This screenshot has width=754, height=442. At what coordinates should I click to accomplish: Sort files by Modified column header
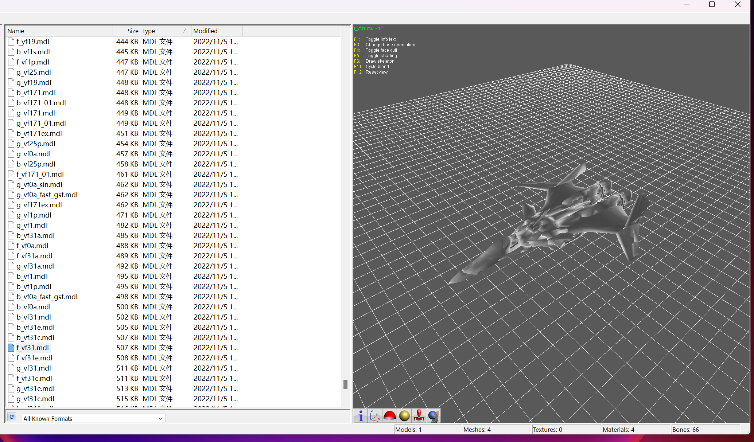tap(217, 31)
